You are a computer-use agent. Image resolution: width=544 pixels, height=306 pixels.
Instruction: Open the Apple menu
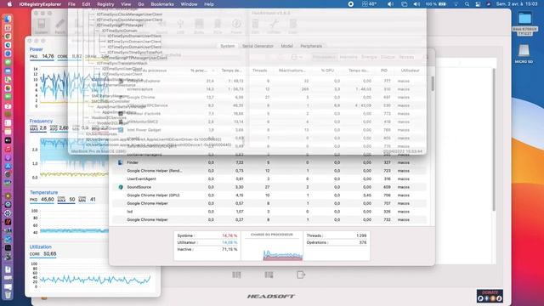point(9,4)
